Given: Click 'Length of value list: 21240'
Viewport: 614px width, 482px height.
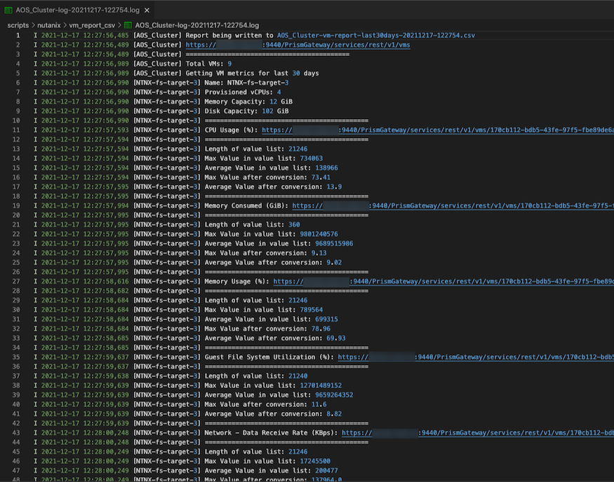Looking at the screenshot, I should pos(256,376).
